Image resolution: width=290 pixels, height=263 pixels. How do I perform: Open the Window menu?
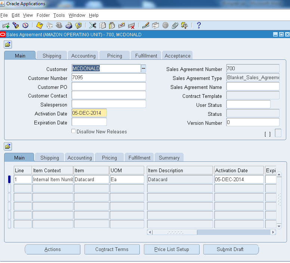pyautogui.click(x=77, y=15)
